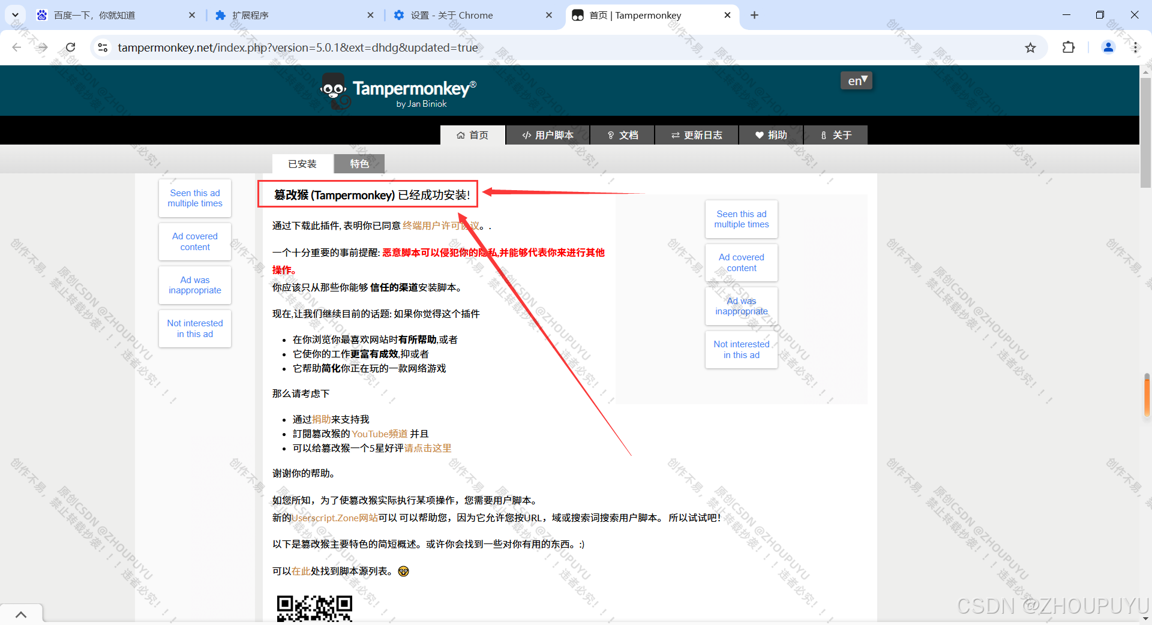Image resolution: width=1152 pixels, height=625 pixels.
Task: Click the 谢谢你的帮助 text
Action: [x=304, y=473]
